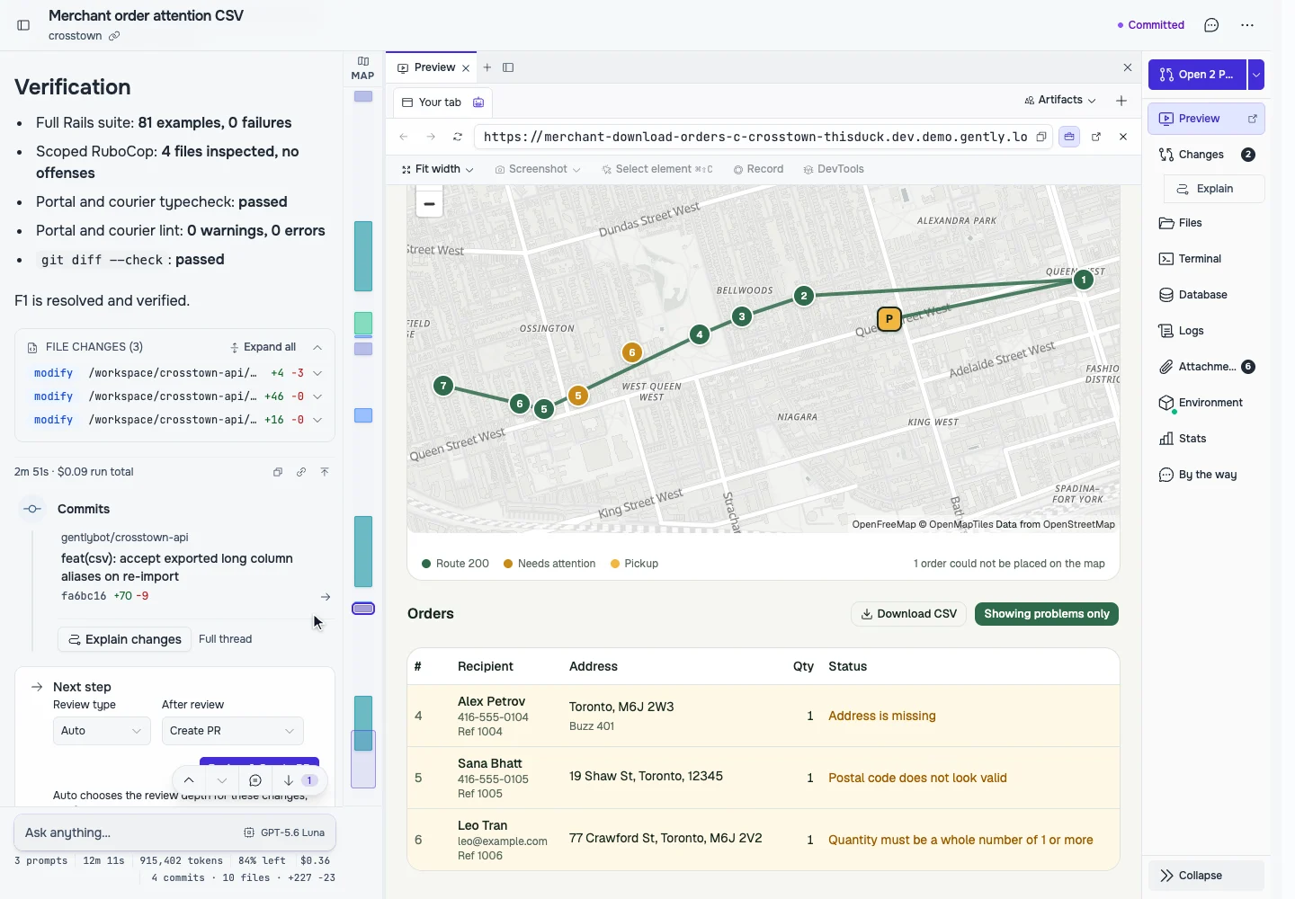Open the After review Create PR dropdown
This screenshot has width=1295, height=899.
[232, 731]
